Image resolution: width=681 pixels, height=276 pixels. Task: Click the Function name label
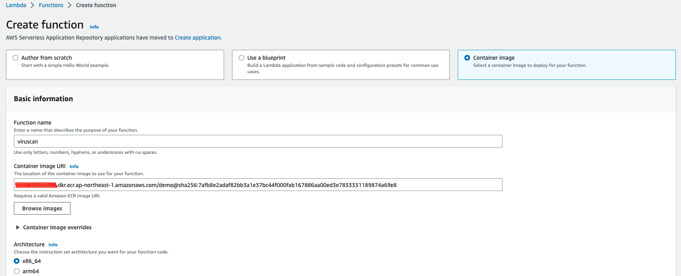[32, 123]
